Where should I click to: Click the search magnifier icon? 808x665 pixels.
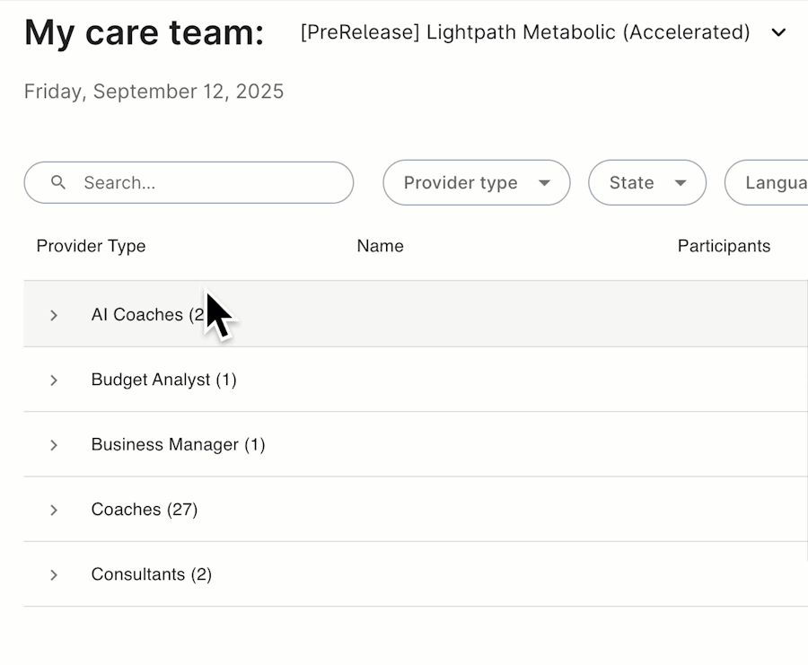(x=58, y=183)
